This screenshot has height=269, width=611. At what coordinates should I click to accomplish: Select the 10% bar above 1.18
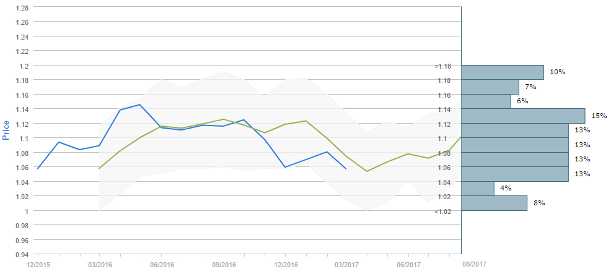pos(503,72)
